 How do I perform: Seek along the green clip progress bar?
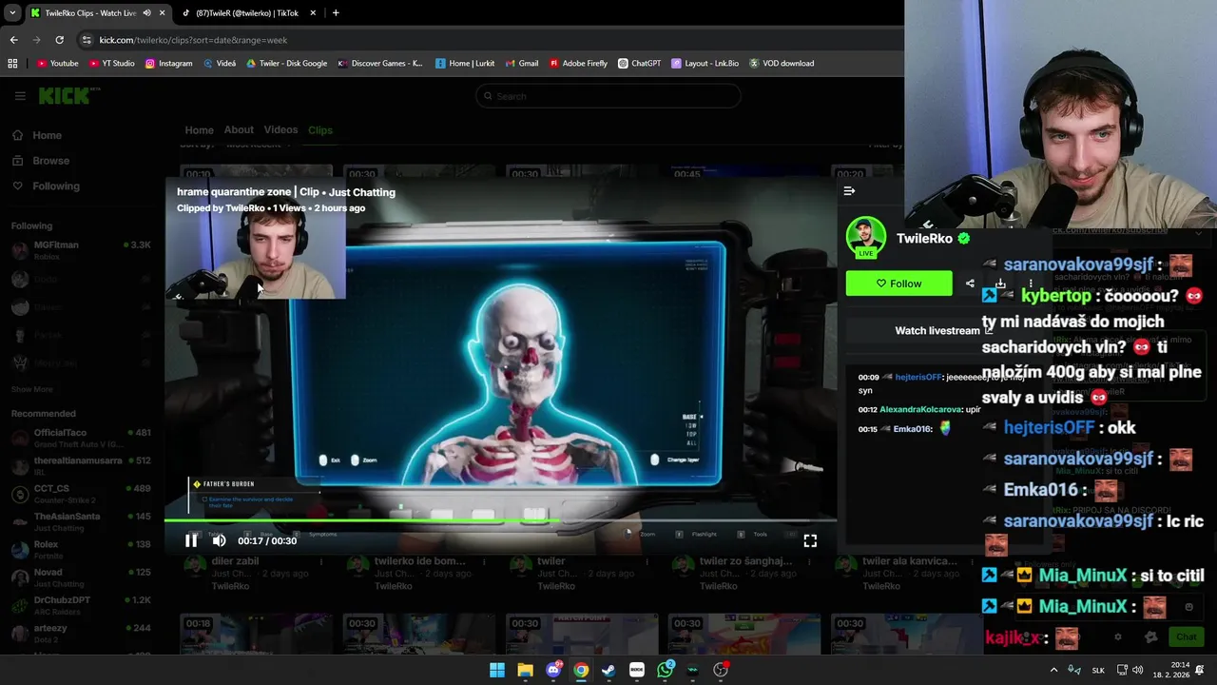[500, 521]
